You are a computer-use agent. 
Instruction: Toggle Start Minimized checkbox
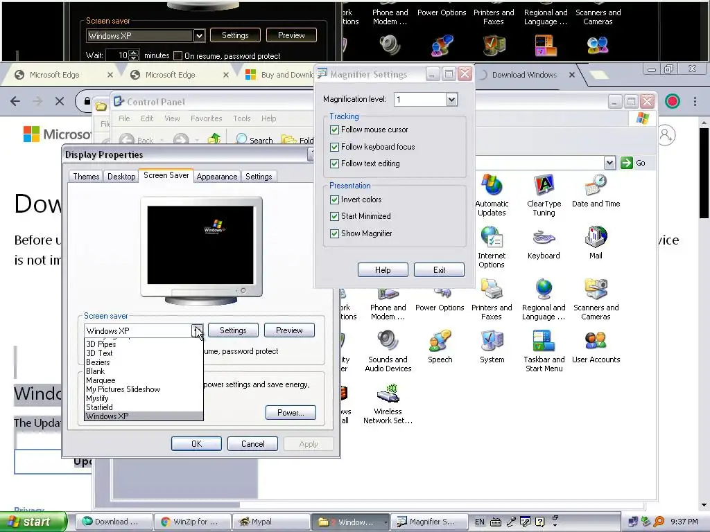click(x=335, y=216)
